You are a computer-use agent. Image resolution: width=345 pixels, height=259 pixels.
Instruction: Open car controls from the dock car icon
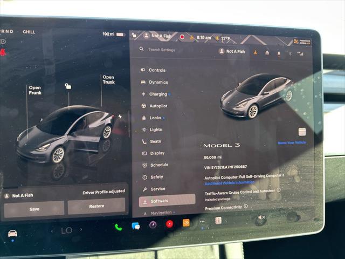(12, 233)
